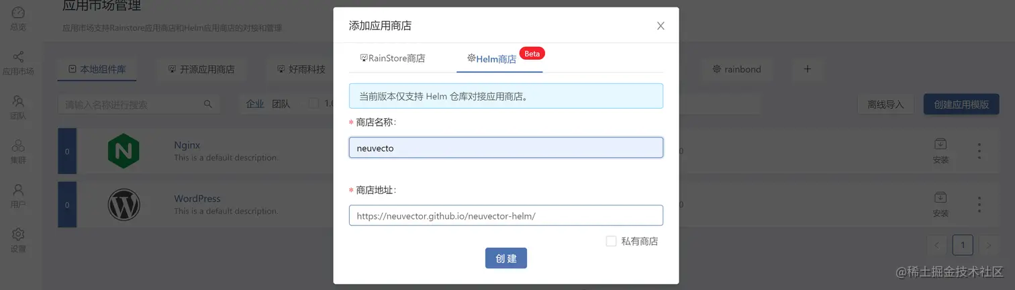Focus the 请输入名称进行搜索 search field
Viewport: 1015px width, 290px height.
(x=139, y=104)
